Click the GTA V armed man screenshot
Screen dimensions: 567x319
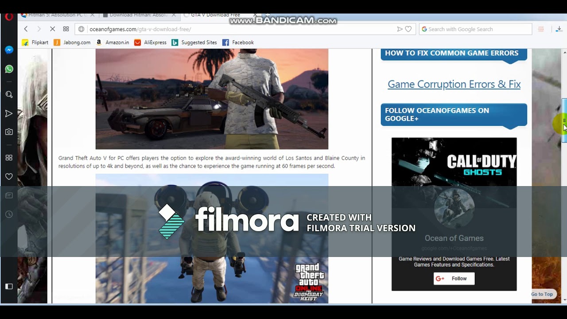click(x=212, y=99)
